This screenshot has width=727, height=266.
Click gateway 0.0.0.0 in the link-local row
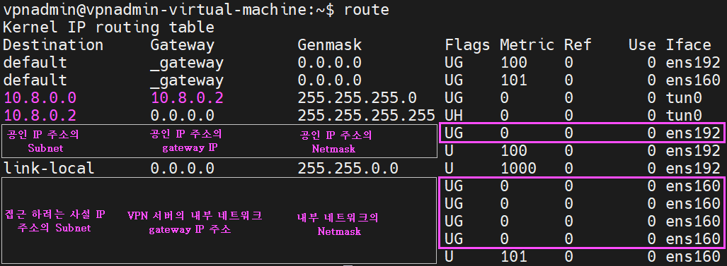coord(182,168)
